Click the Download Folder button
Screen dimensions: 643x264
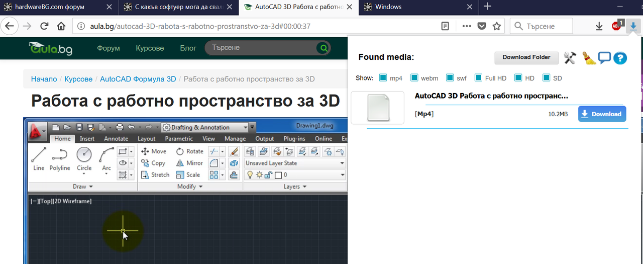point(526,57)
